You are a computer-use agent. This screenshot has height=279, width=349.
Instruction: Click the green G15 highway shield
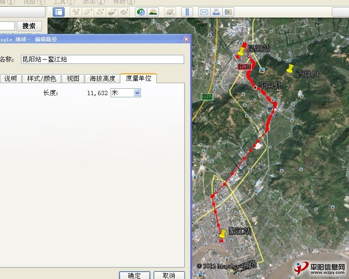[207, 97]
